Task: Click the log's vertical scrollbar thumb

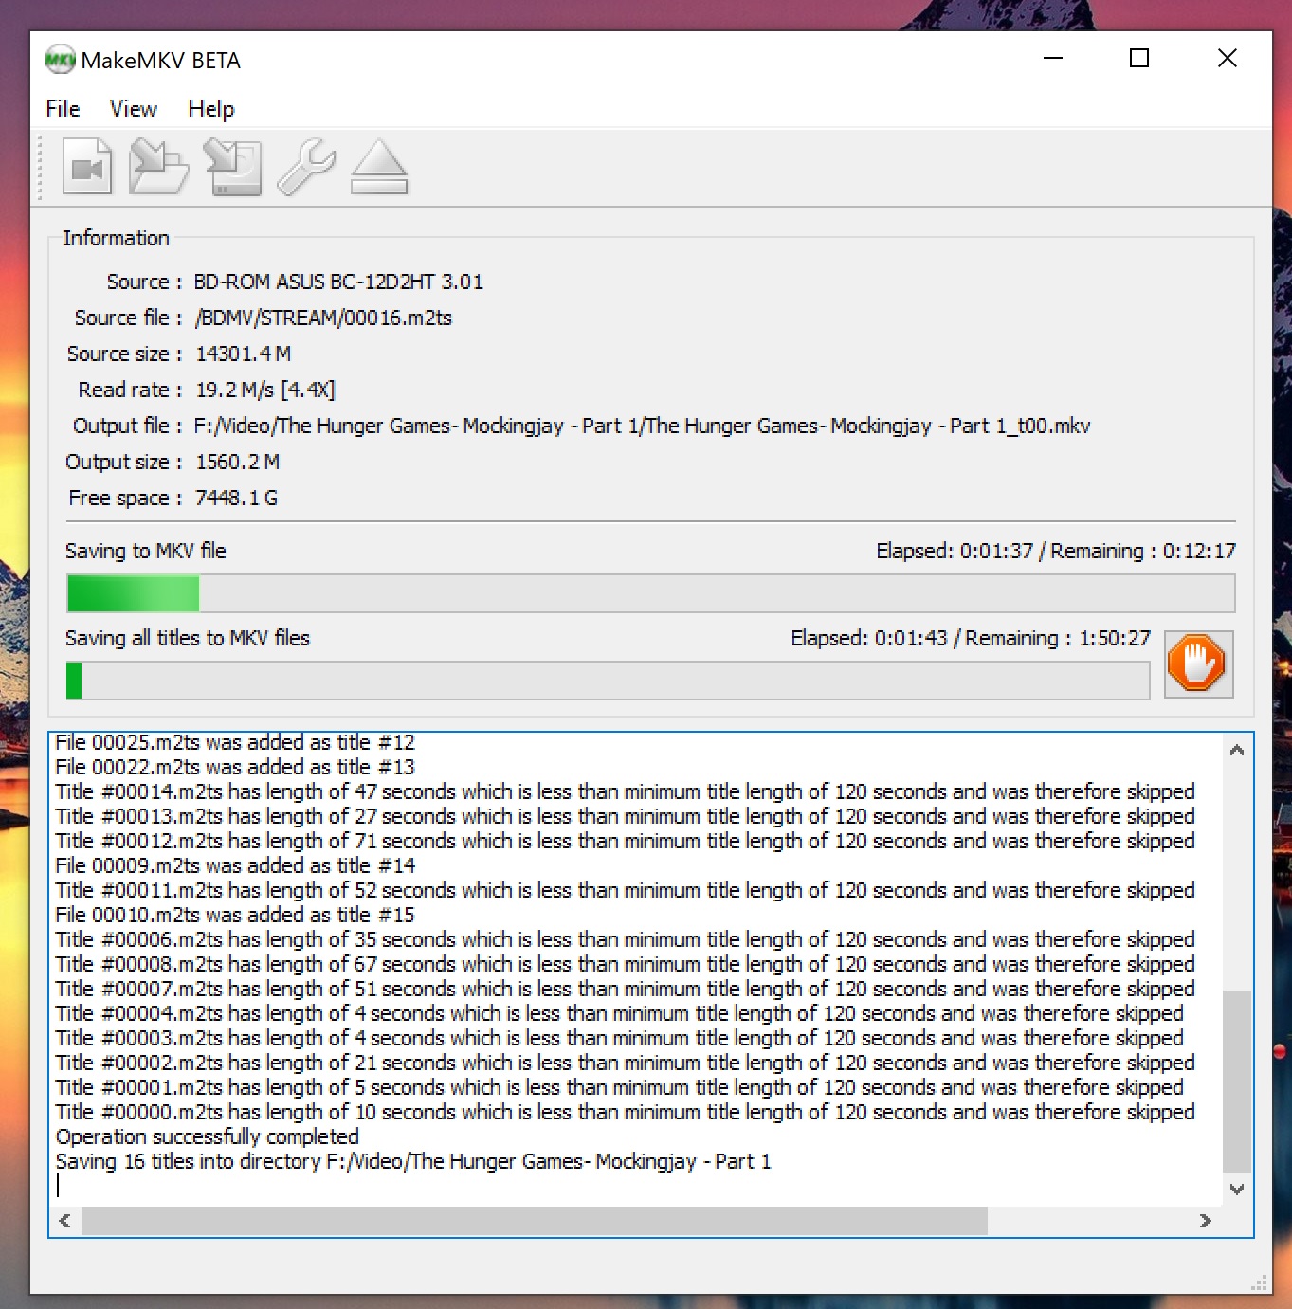Action: [x=1237, y=1081]
